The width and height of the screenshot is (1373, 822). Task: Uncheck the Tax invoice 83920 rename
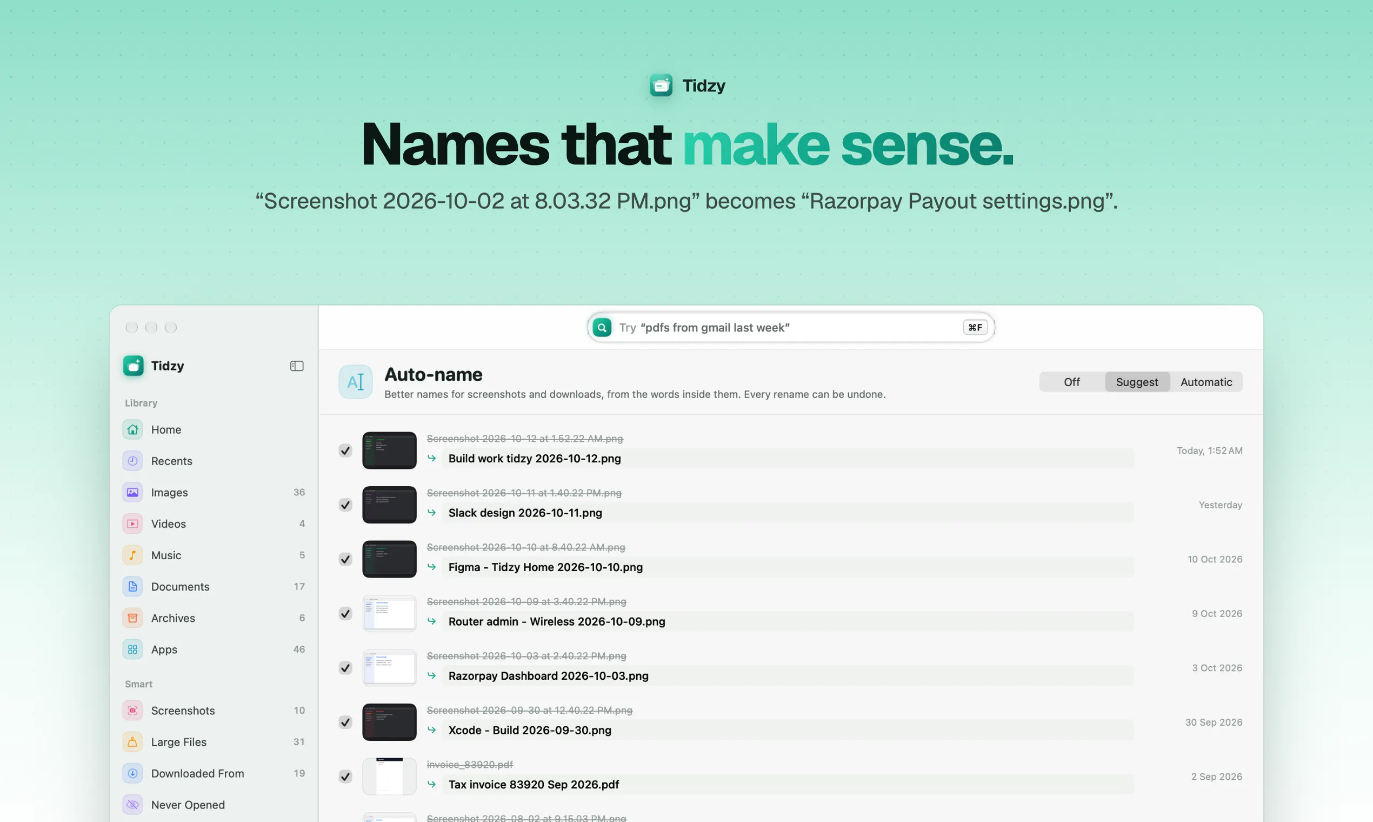coord(345,776)
